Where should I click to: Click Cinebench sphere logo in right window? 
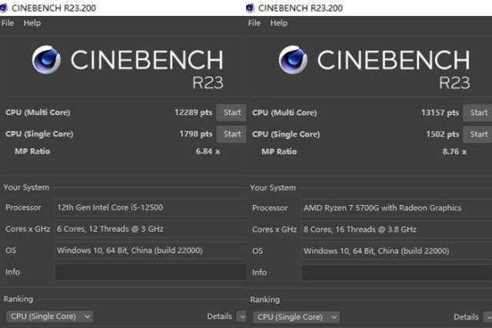tap(293, 60)
